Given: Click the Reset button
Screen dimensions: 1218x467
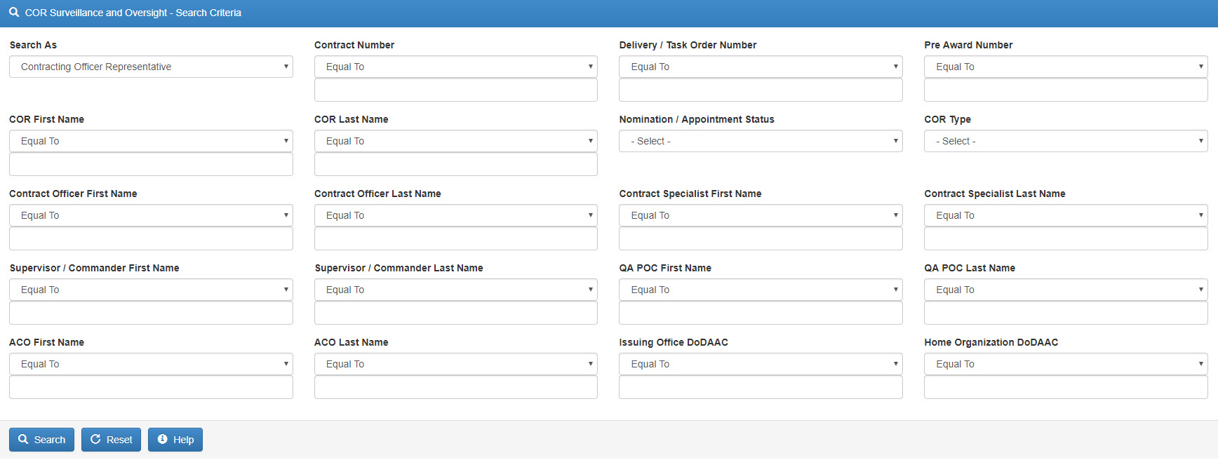Looking at the screenshot, I should (x=111, y=440).
